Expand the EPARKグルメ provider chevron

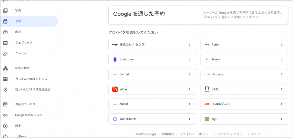(x=282, y=104)
